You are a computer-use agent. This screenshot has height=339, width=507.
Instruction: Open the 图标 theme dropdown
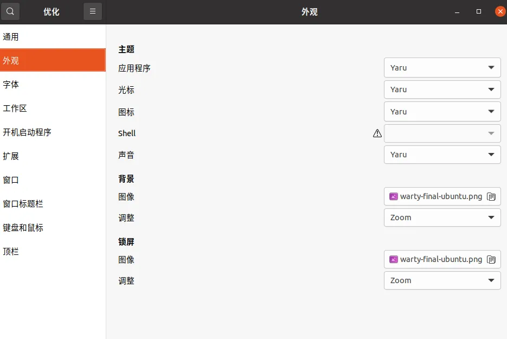pos(442,111)
